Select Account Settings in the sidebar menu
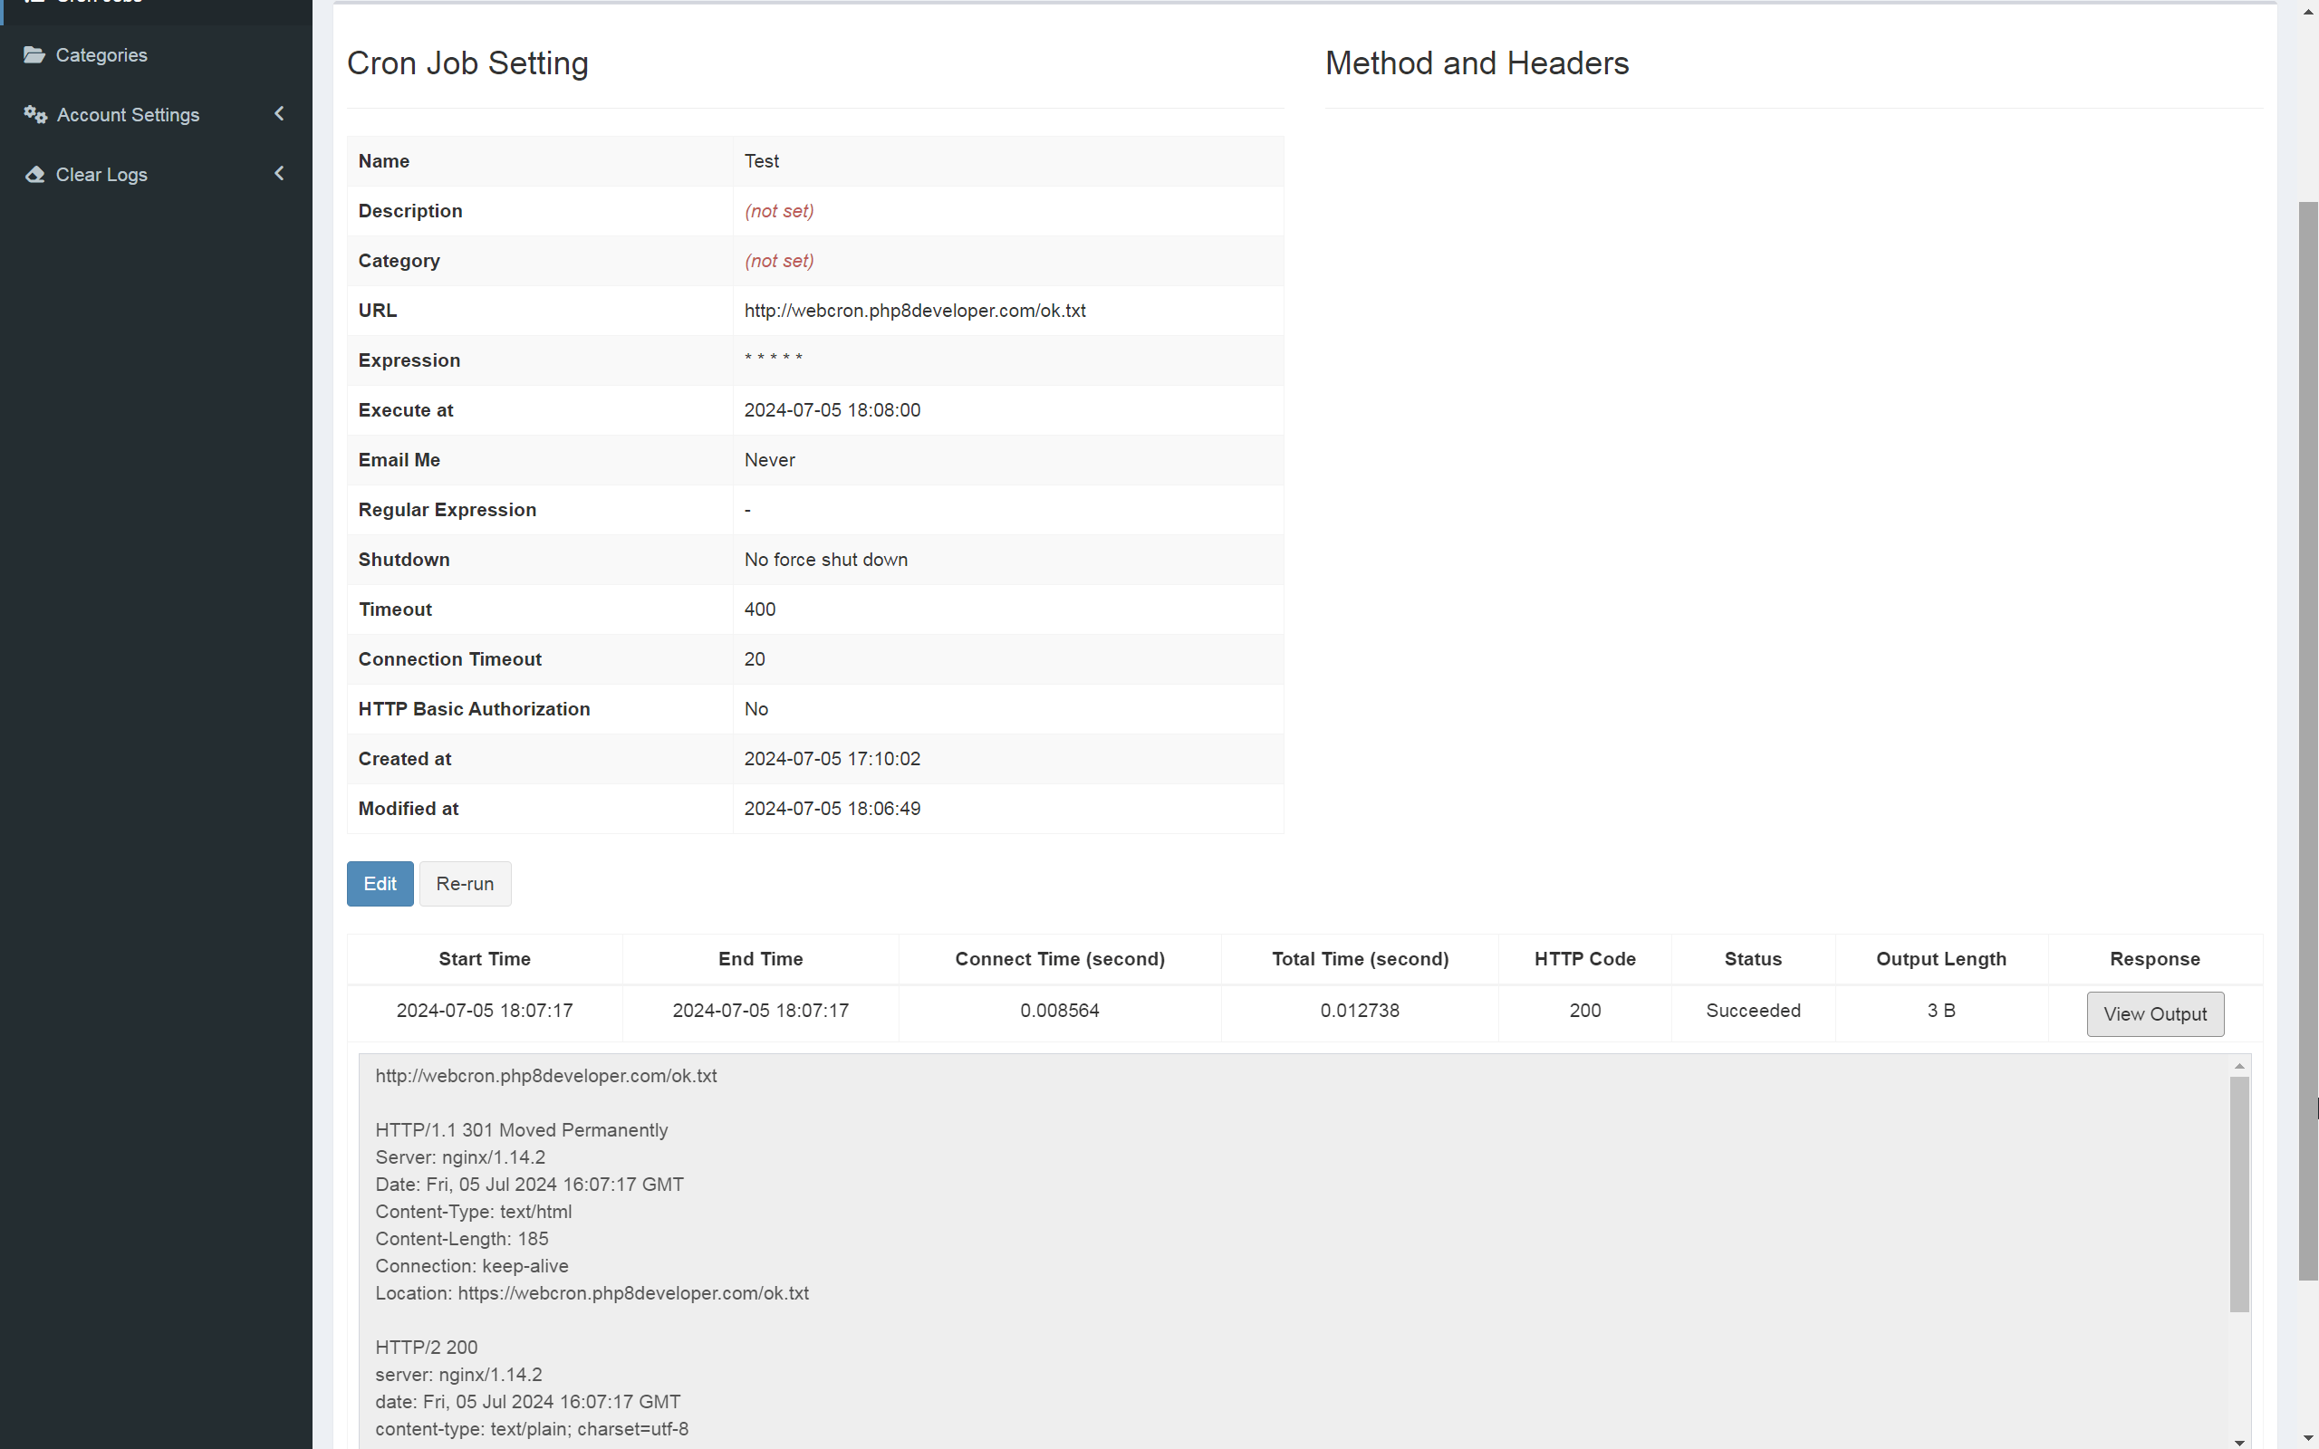Viewport: 2319px width, 1449px height. (128, 114)
